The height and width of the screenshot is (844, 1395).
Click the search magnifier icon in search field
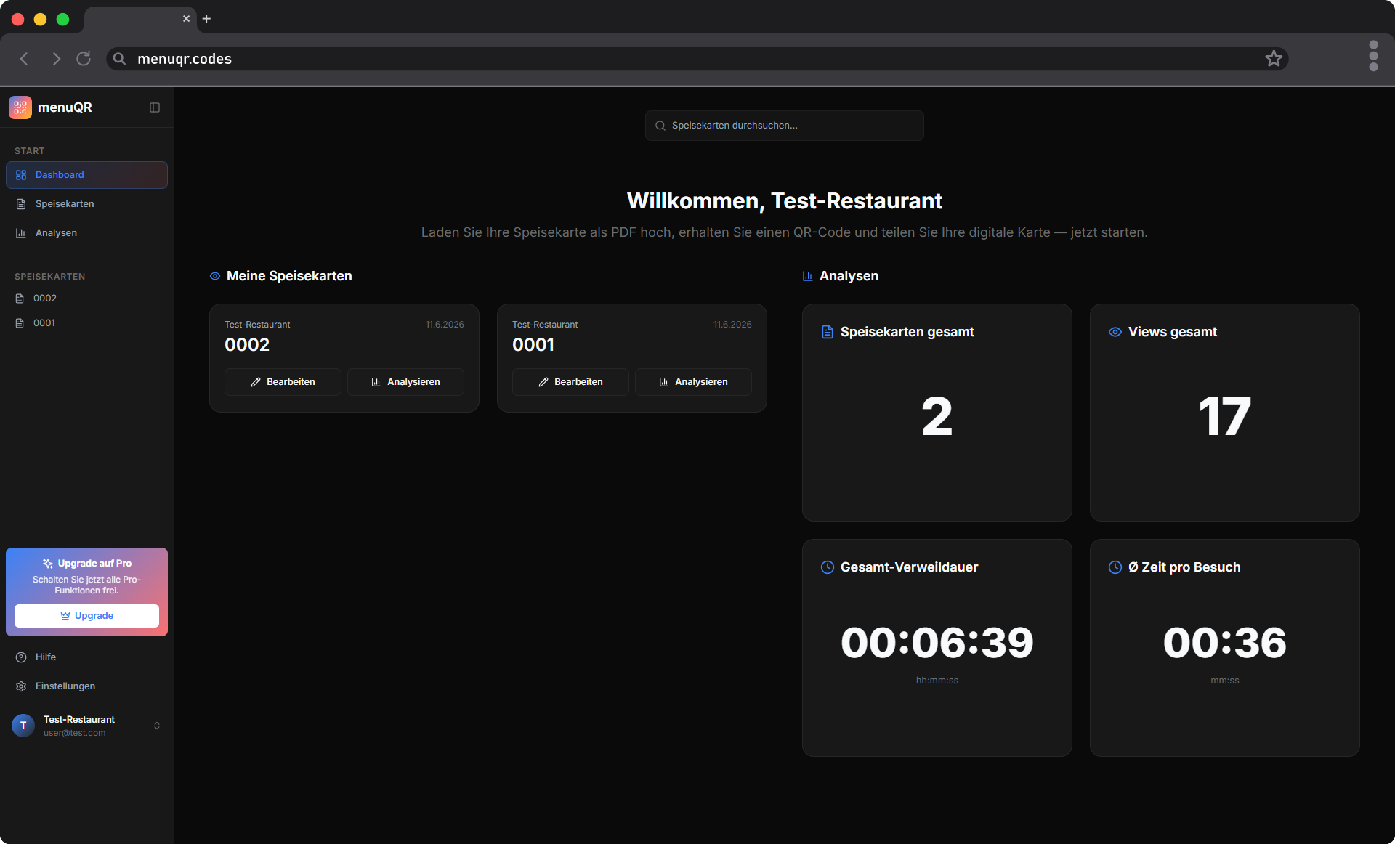coord(660,126)
